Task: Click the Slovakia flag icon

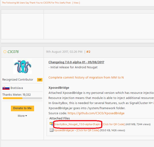Action: pos(6,88)
